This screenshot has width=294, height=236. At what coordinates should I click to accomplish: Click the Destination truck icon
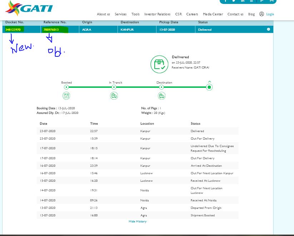pyautogui.click(x=161, y=96)
